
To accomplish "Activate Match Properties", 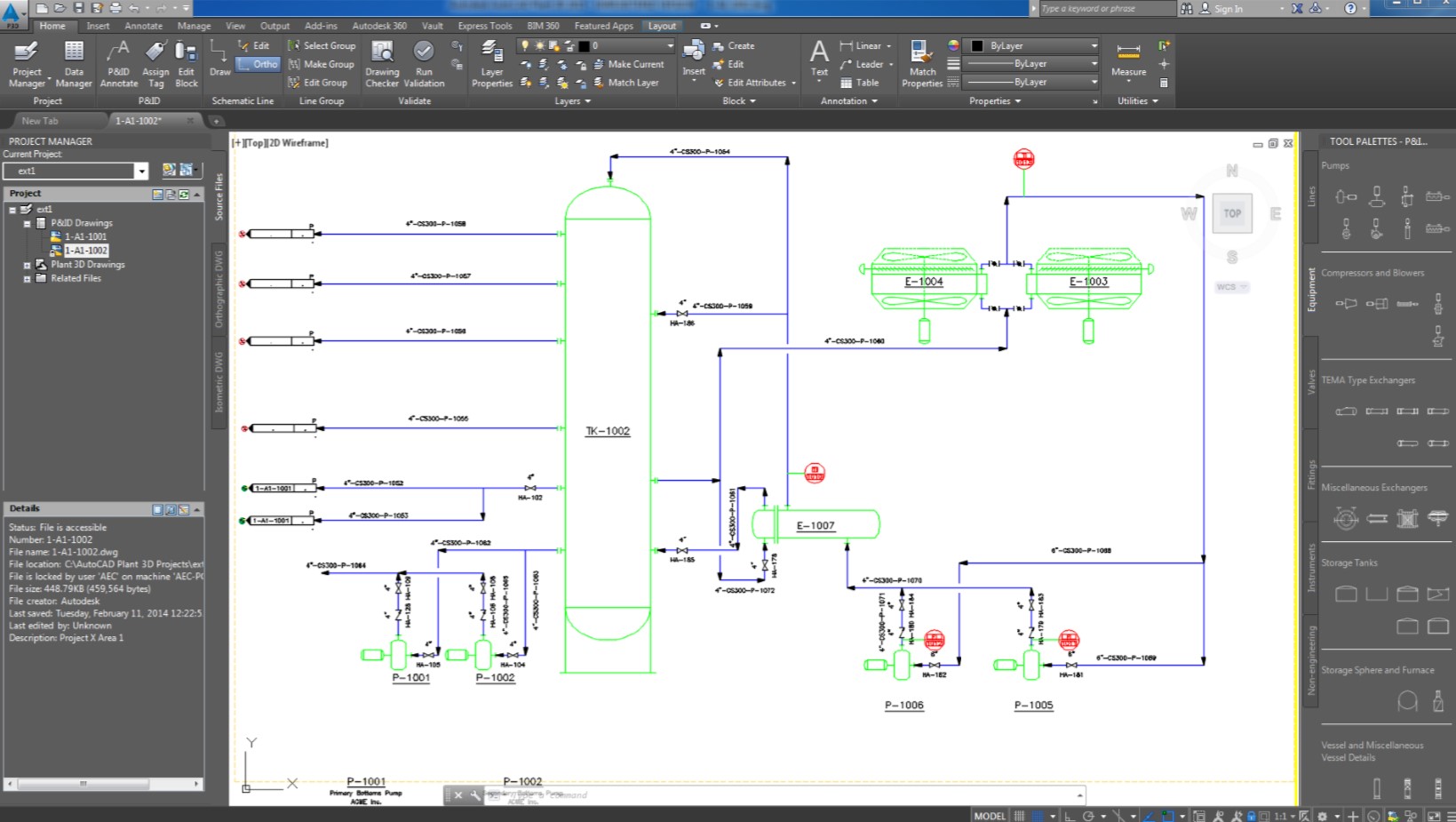I will pyautogui.click(x=922, y=62).
